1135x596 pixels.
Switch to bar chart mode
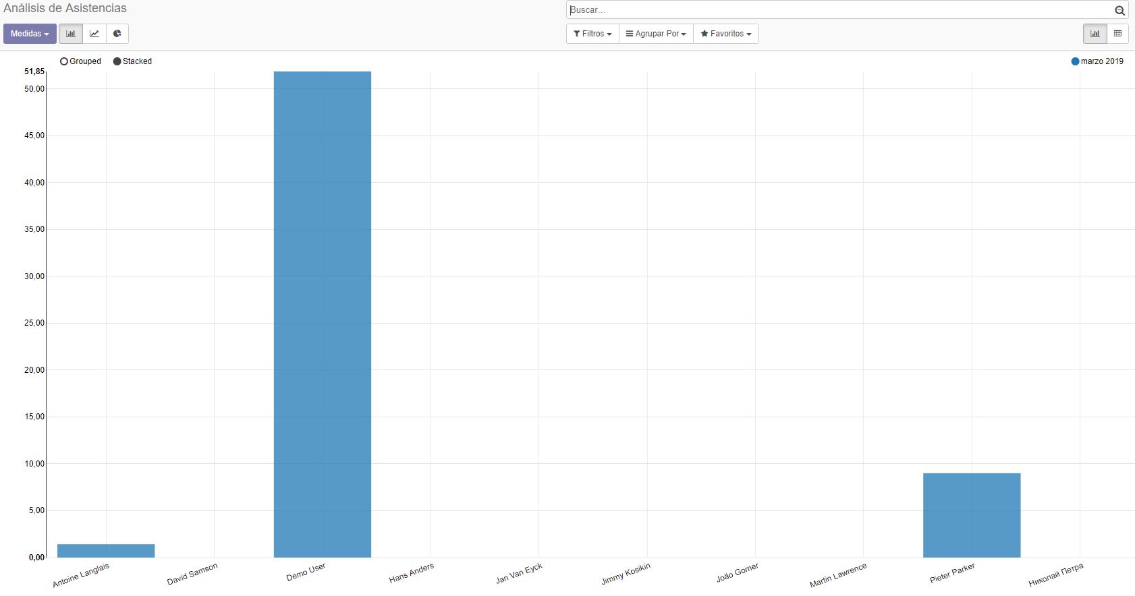pyautogui.click(x=71, y=34)
